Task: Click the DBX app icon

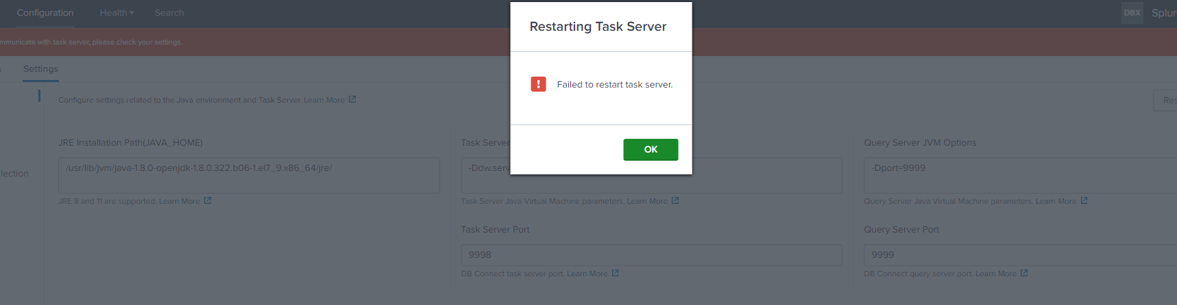Action: [x=1132, y=13]
